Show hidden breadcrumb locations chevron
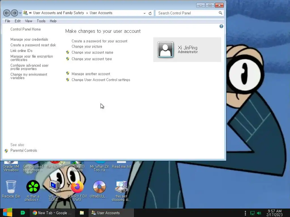The width and height of the screenshot is (290, 217). (30, 13)
